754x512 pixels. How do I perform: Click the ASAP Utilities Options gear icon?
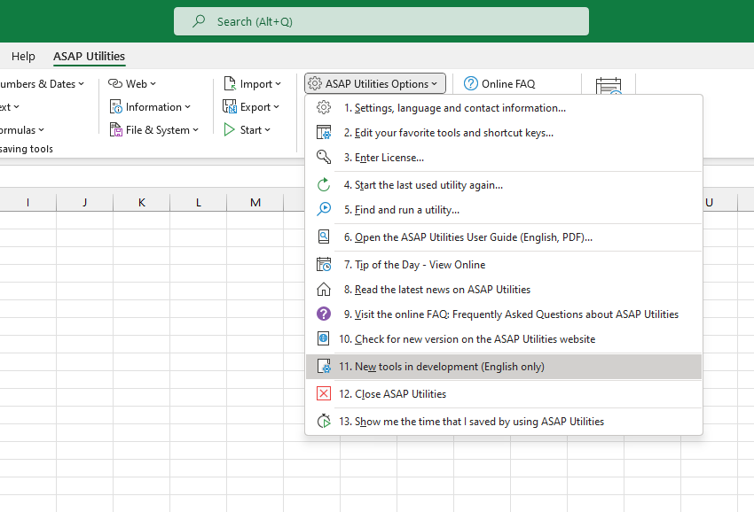pos(315,83)
